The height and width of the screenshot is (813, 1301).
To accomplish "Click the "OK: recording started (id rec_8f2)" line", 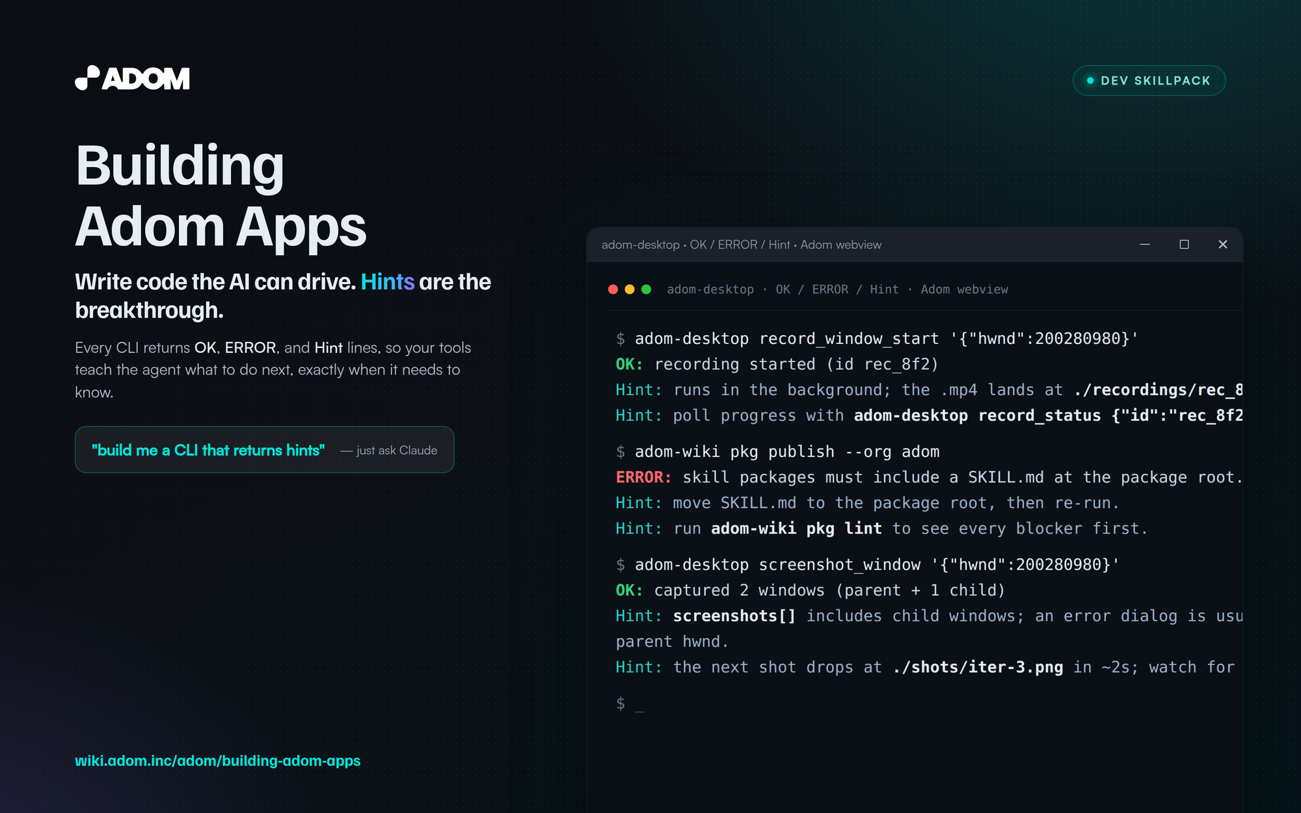I will 777,364.
